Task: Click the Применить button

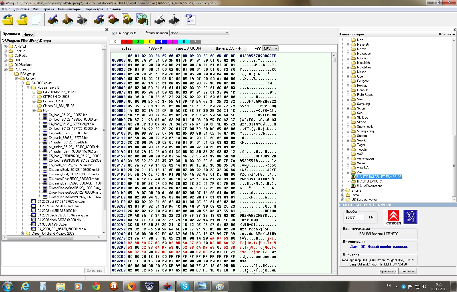Action: coord(388,271)
